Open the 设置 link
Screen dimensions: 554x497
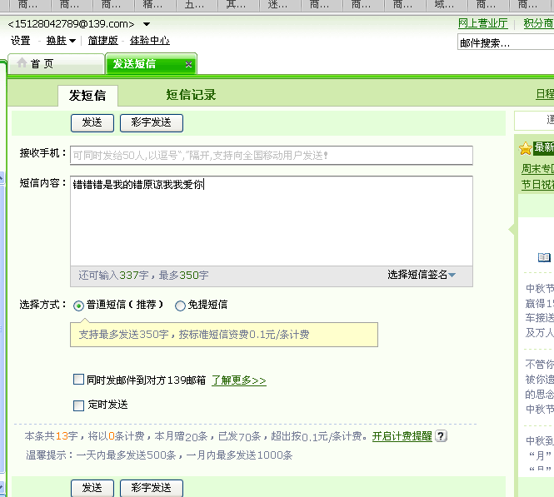point(21,41)
